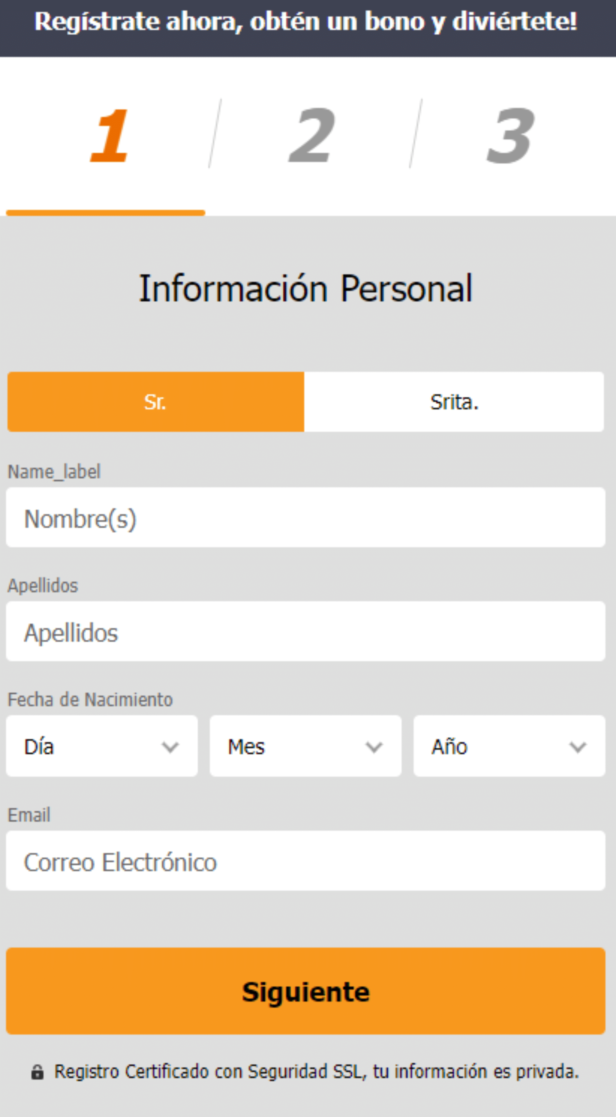Click the Apellidos input field
Screen dimensions: 616x1117
(x=305, y=631)
